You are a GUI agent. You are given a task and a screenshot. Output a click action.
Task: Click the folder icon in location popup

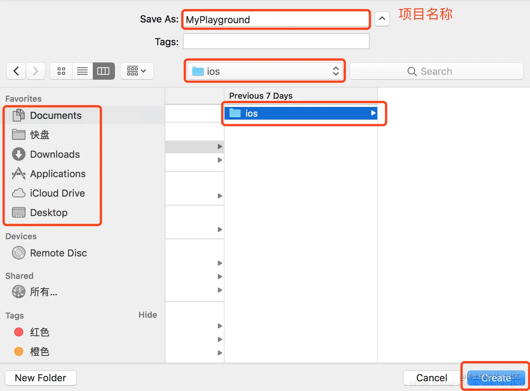coord(198,71)
